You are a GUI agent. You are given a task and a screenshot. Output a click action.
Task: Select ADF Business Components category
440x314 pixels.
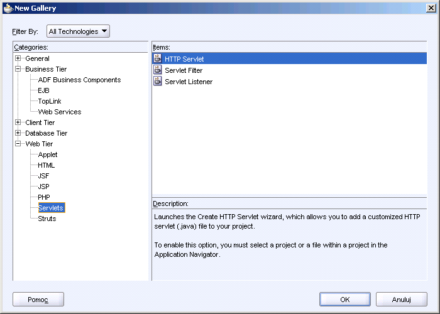(79, 80)
